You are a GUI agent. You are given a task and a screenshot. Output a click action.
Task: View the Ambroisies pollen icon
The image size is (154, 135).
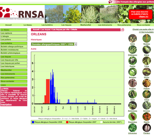pyautogui.click(x=132, y=105)
